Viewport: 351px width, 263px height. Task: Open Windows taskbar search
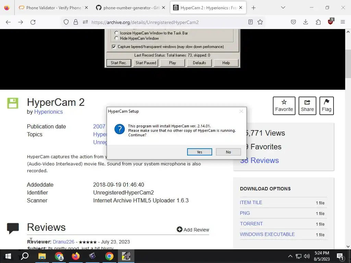click(25, 256)
